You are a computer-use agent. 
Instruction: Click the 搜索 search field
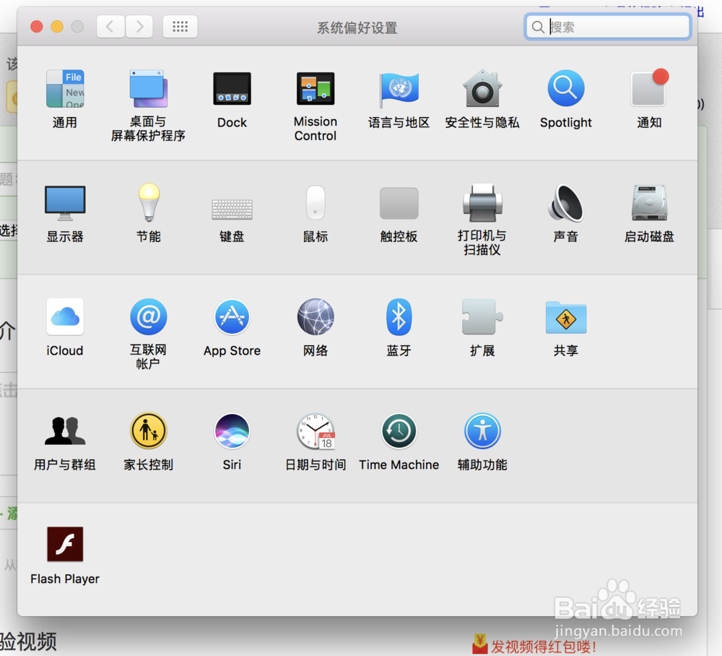[607, 27]
